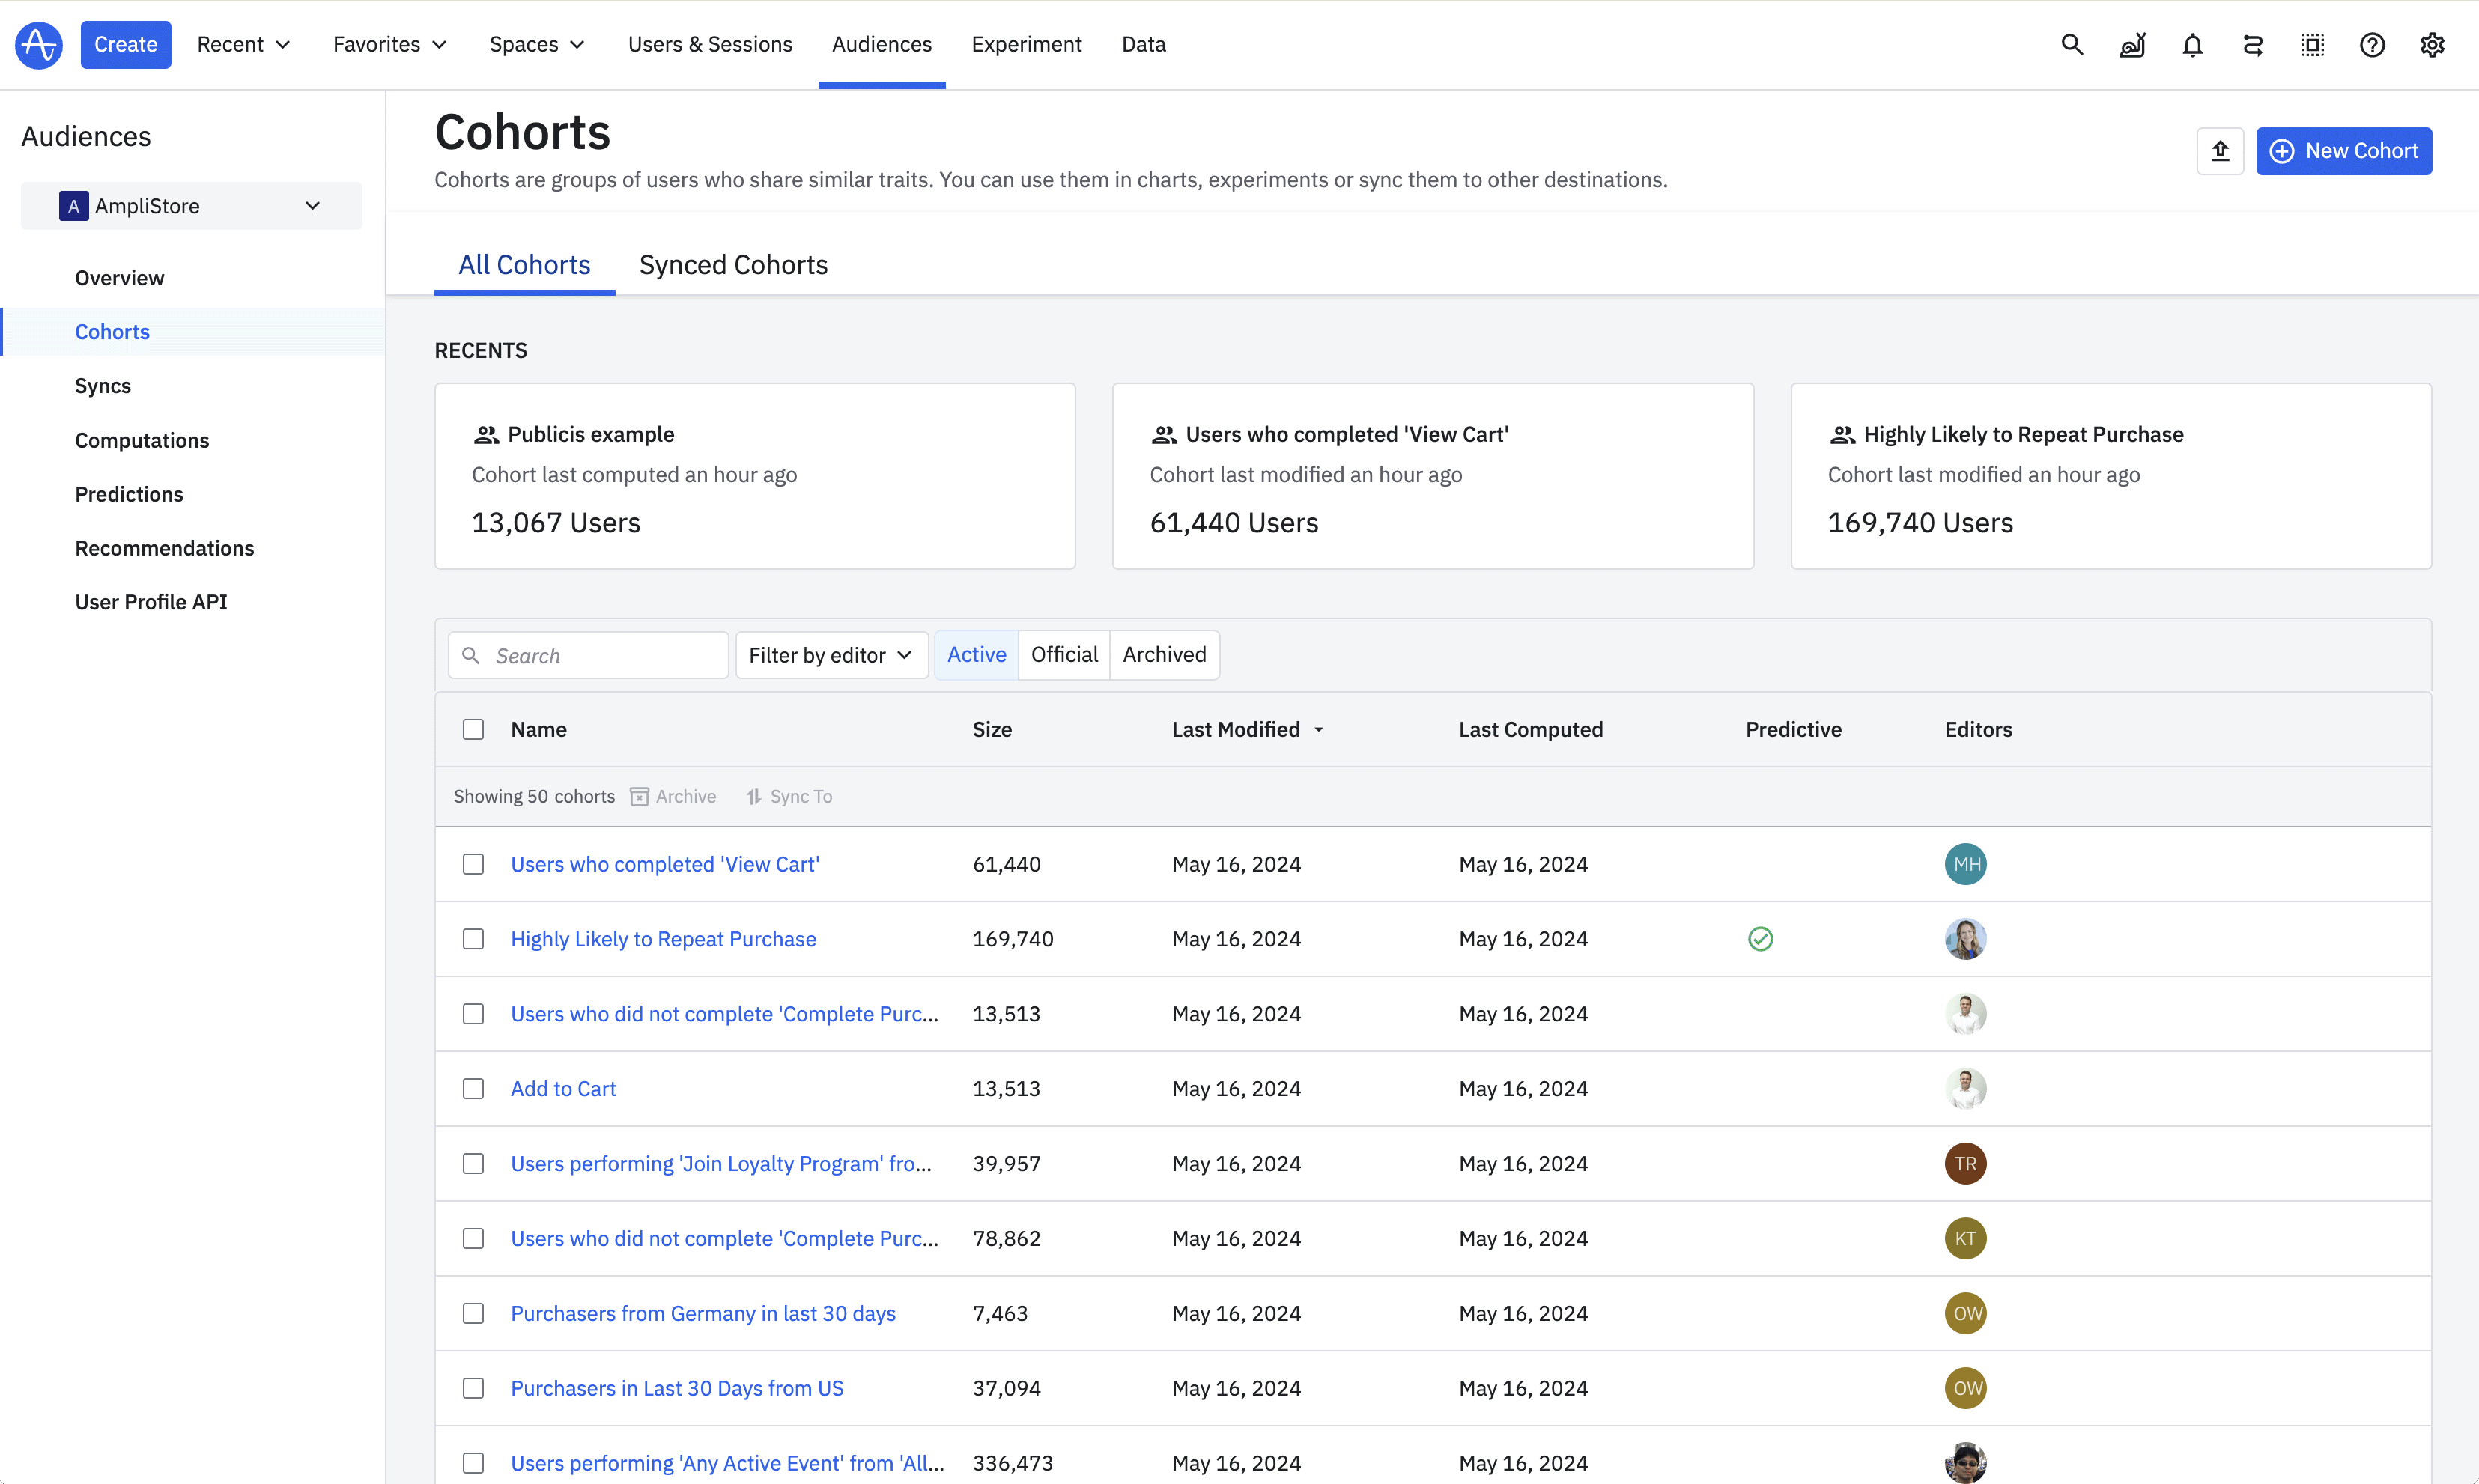Click the Amplitude logo home icon

[x=39, y=45]
